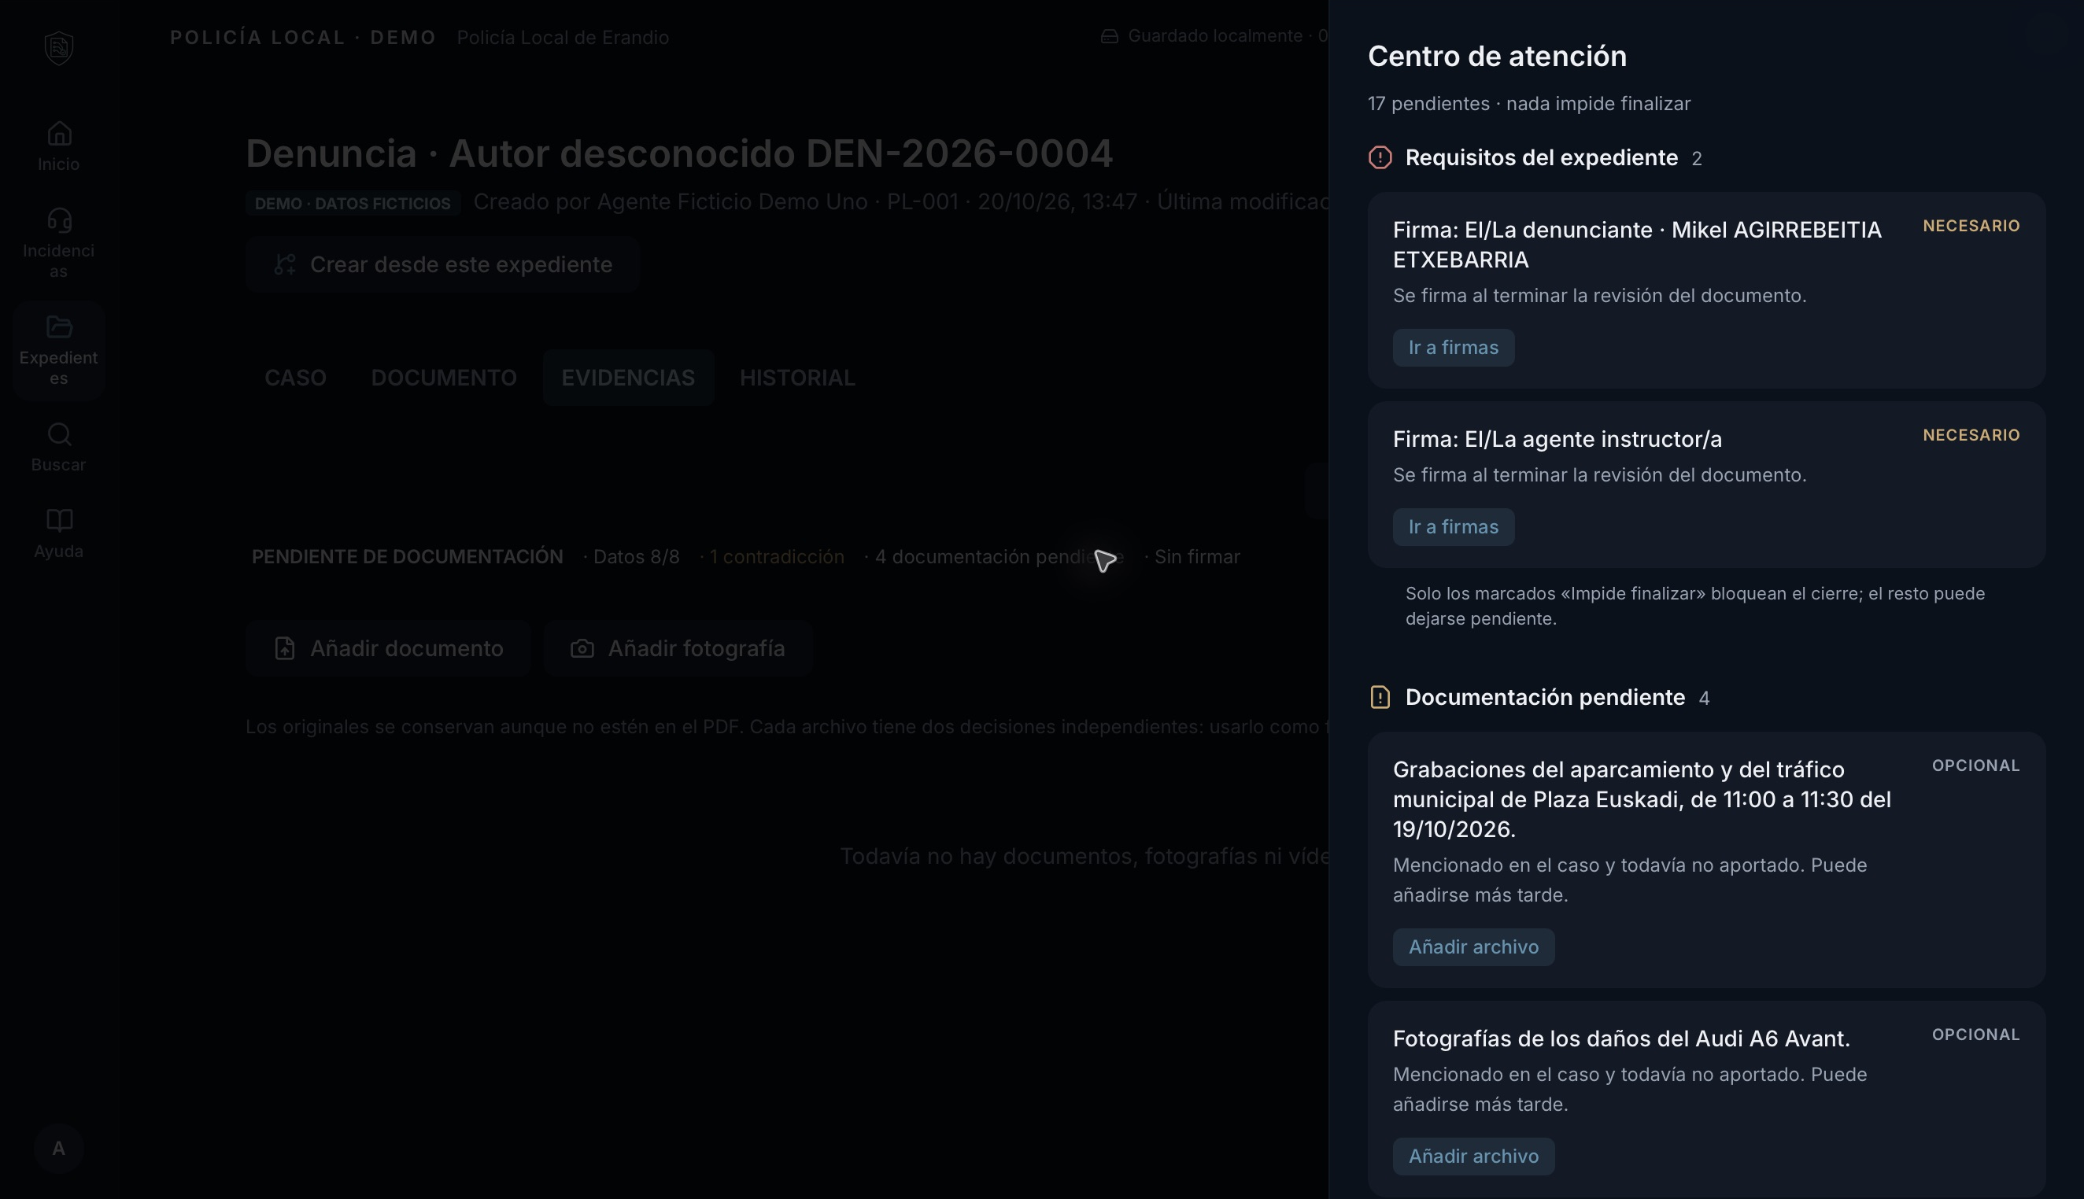2084x1199 pixels.
Task: Click Policía Local de Erandio header text
Action: click(563, 37)
